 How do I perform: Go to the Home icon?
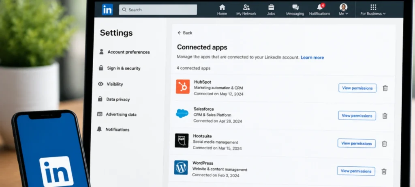222,7
